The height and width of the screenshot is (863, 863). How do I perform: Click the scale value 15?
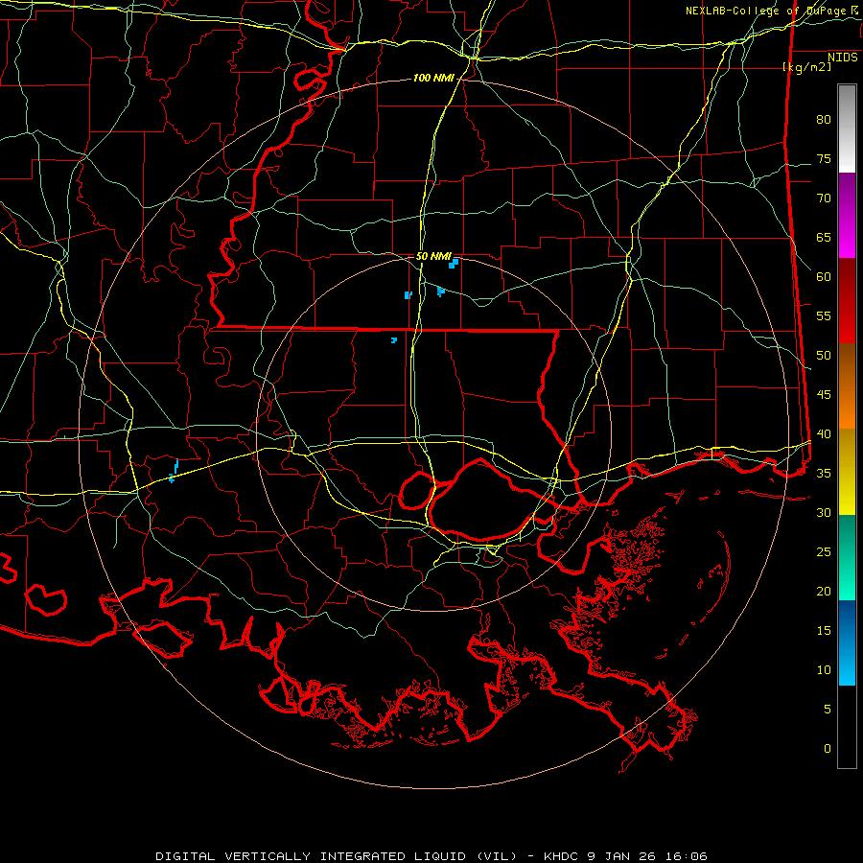click(x=824, y=631)
